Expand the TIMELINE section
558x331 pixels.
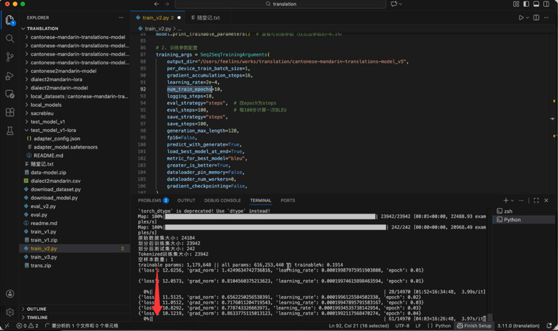pyautogui.click(x=36, y=317)
